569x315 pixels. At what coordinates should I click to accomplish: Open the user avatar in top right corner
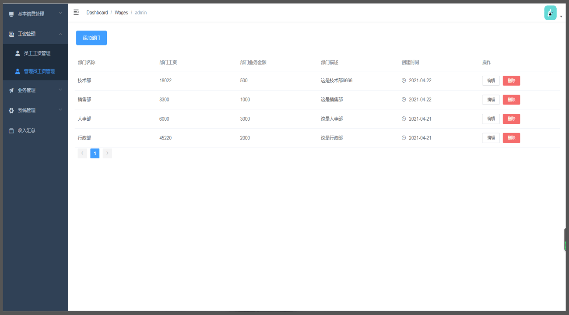pyautogui.click(x=550, y=13)
